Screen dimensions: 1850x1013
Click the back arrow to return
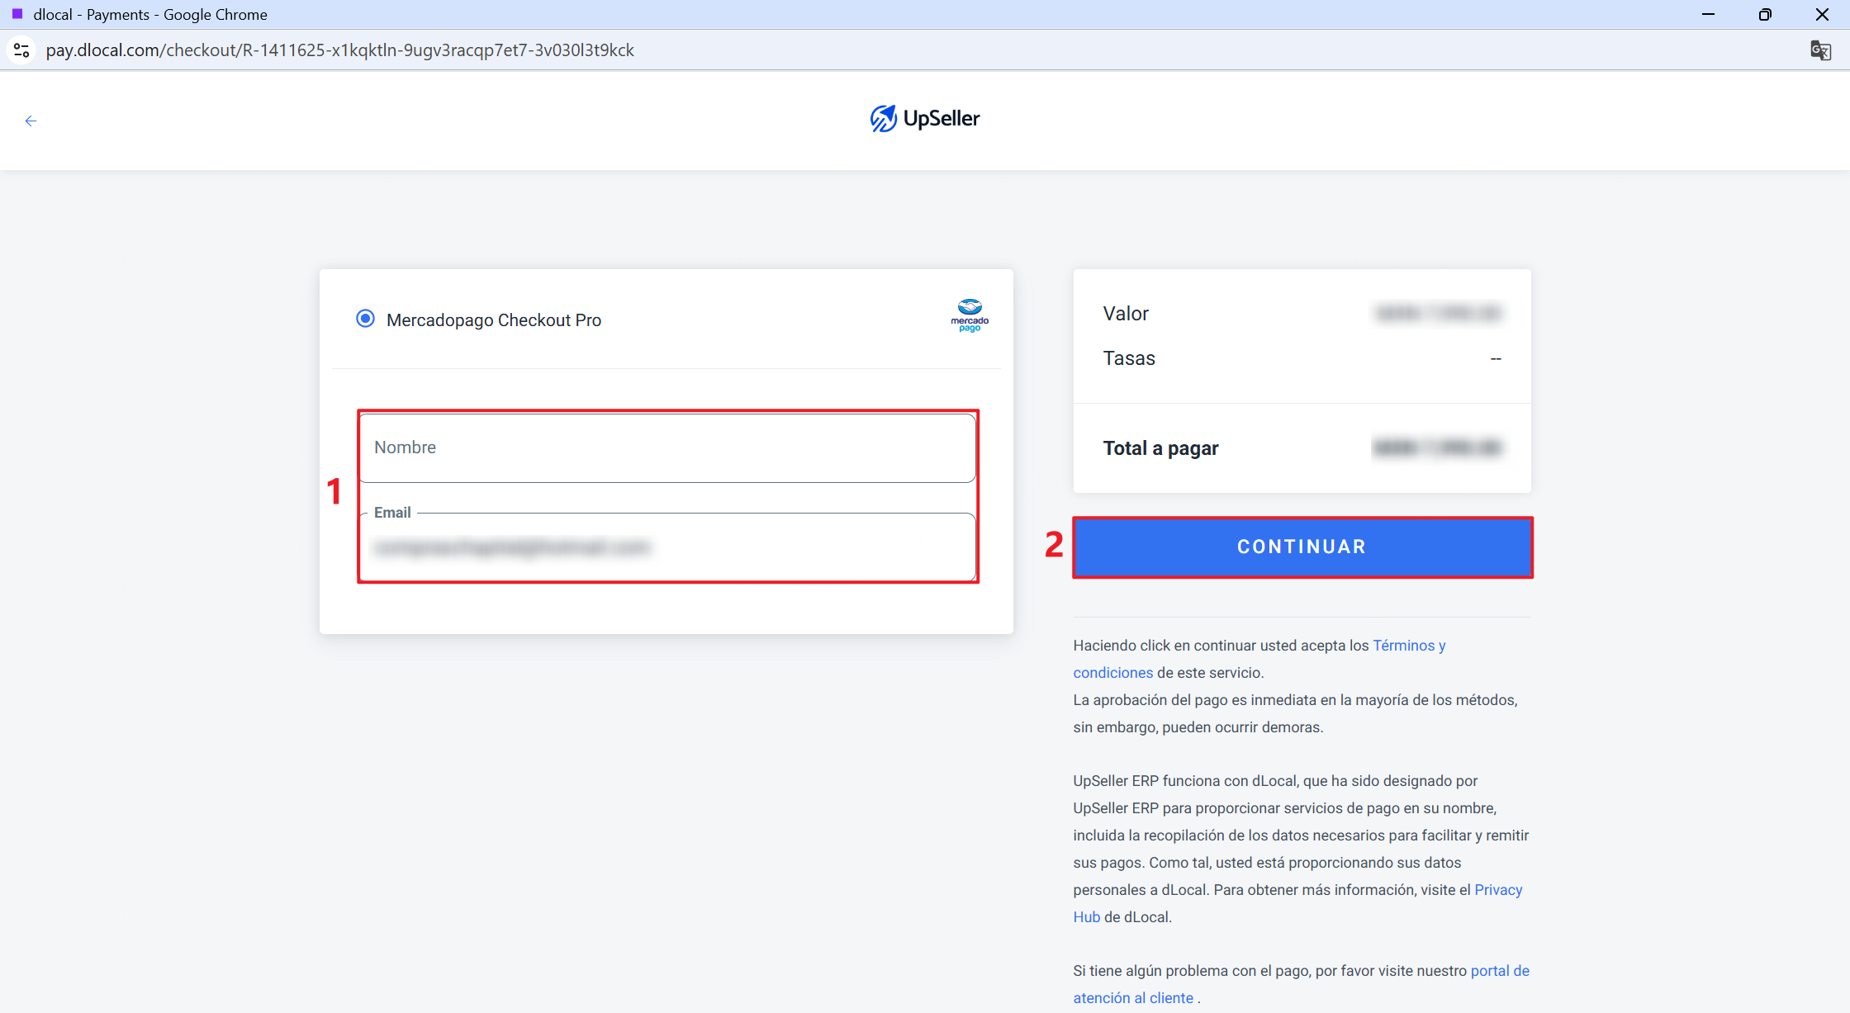pyautogui.click(x=31, y=121)
